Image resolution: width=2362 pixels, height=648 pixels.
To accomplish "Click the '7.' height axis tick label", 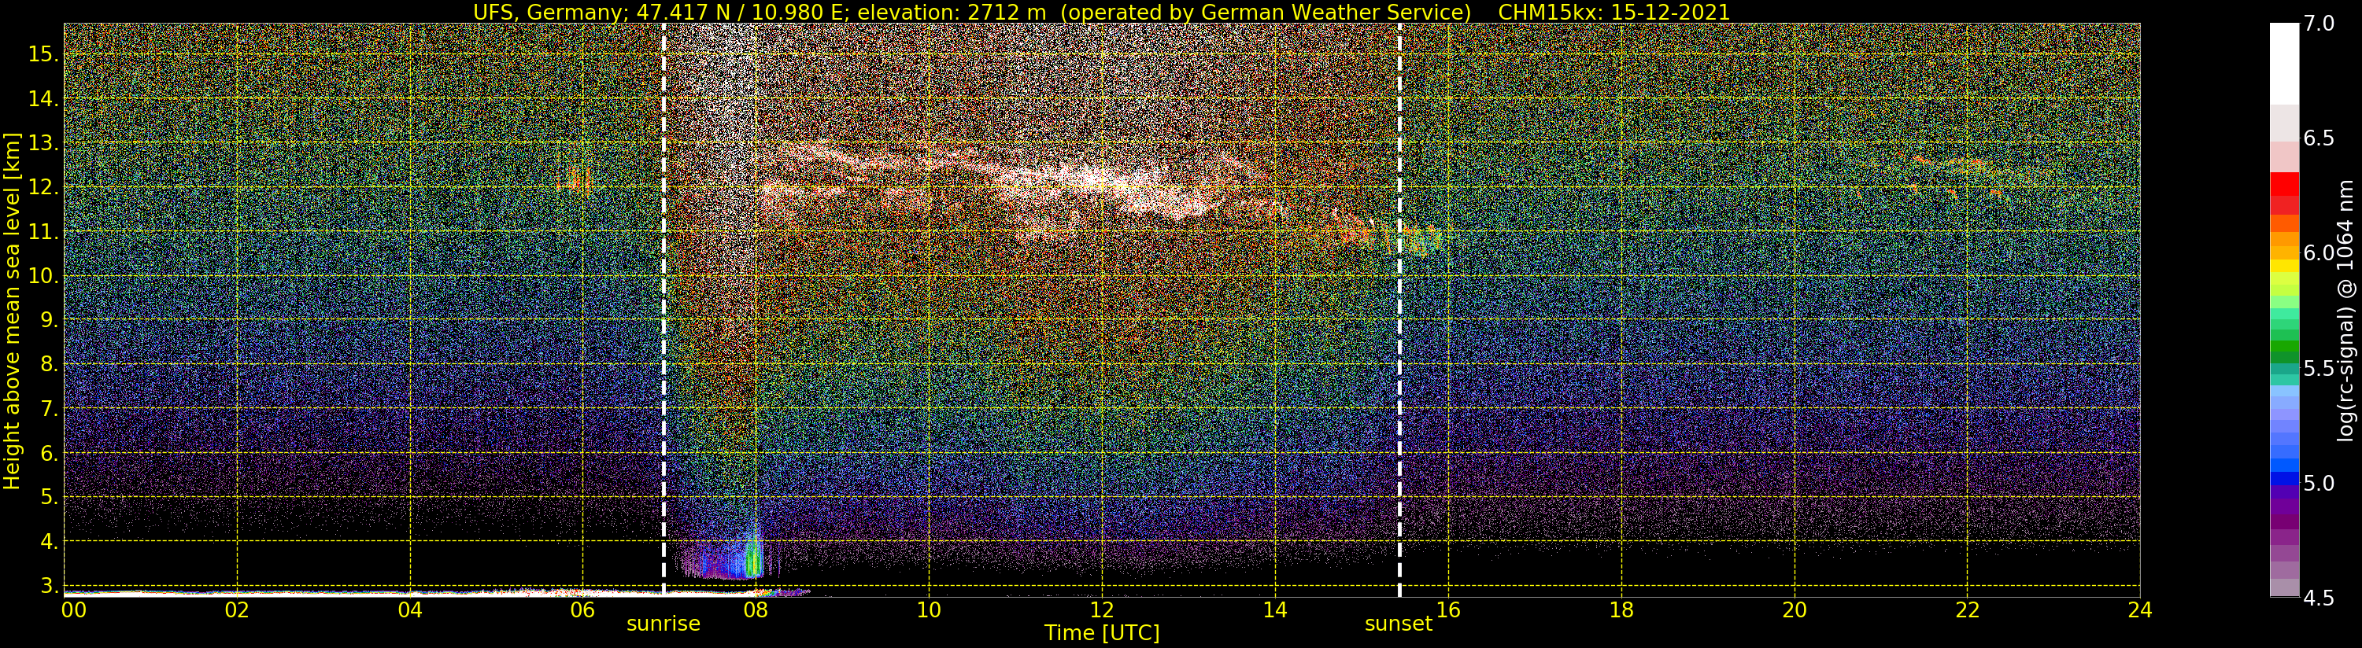I will click(49, 409).
